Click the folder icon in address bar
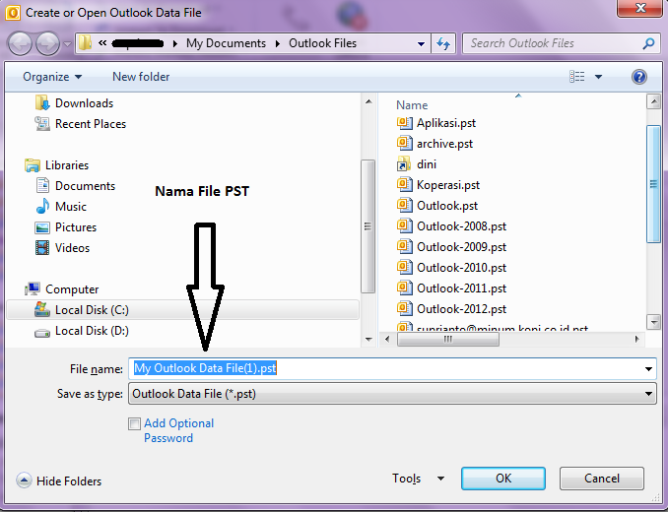The image size is (668, 512). pyautogui.click(x=85, y=43)
